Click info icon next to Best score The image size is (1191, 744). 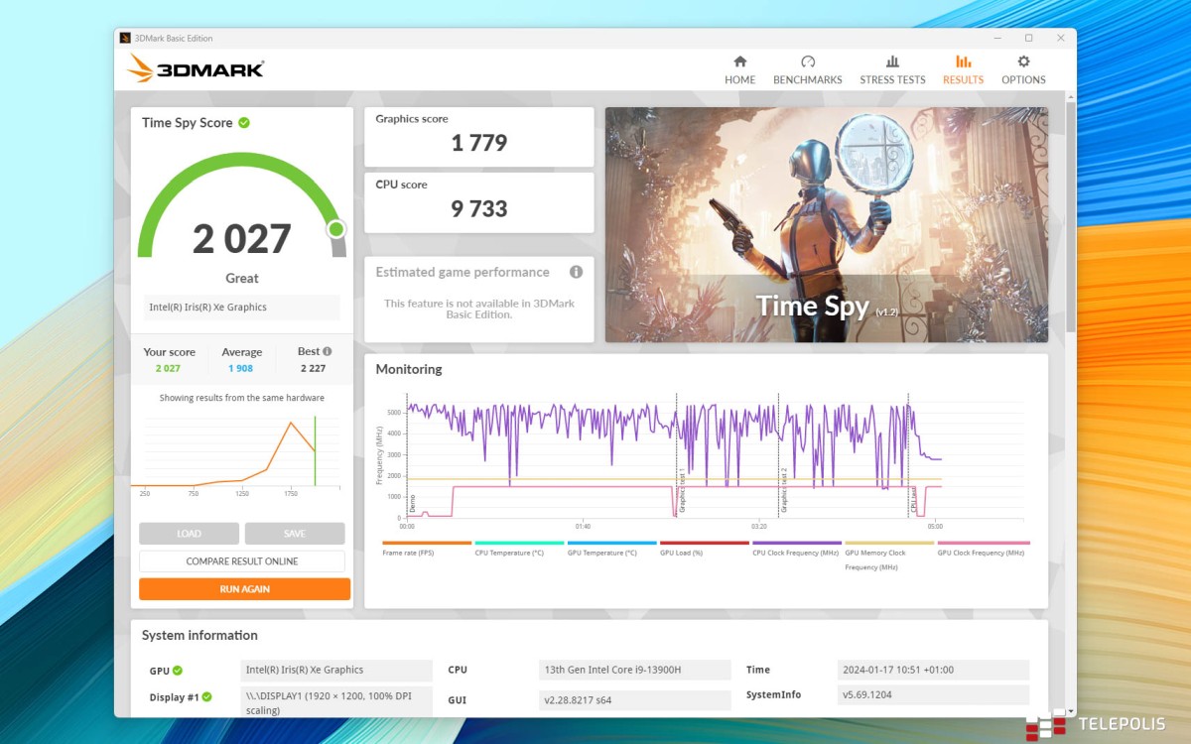click(328, 351)
